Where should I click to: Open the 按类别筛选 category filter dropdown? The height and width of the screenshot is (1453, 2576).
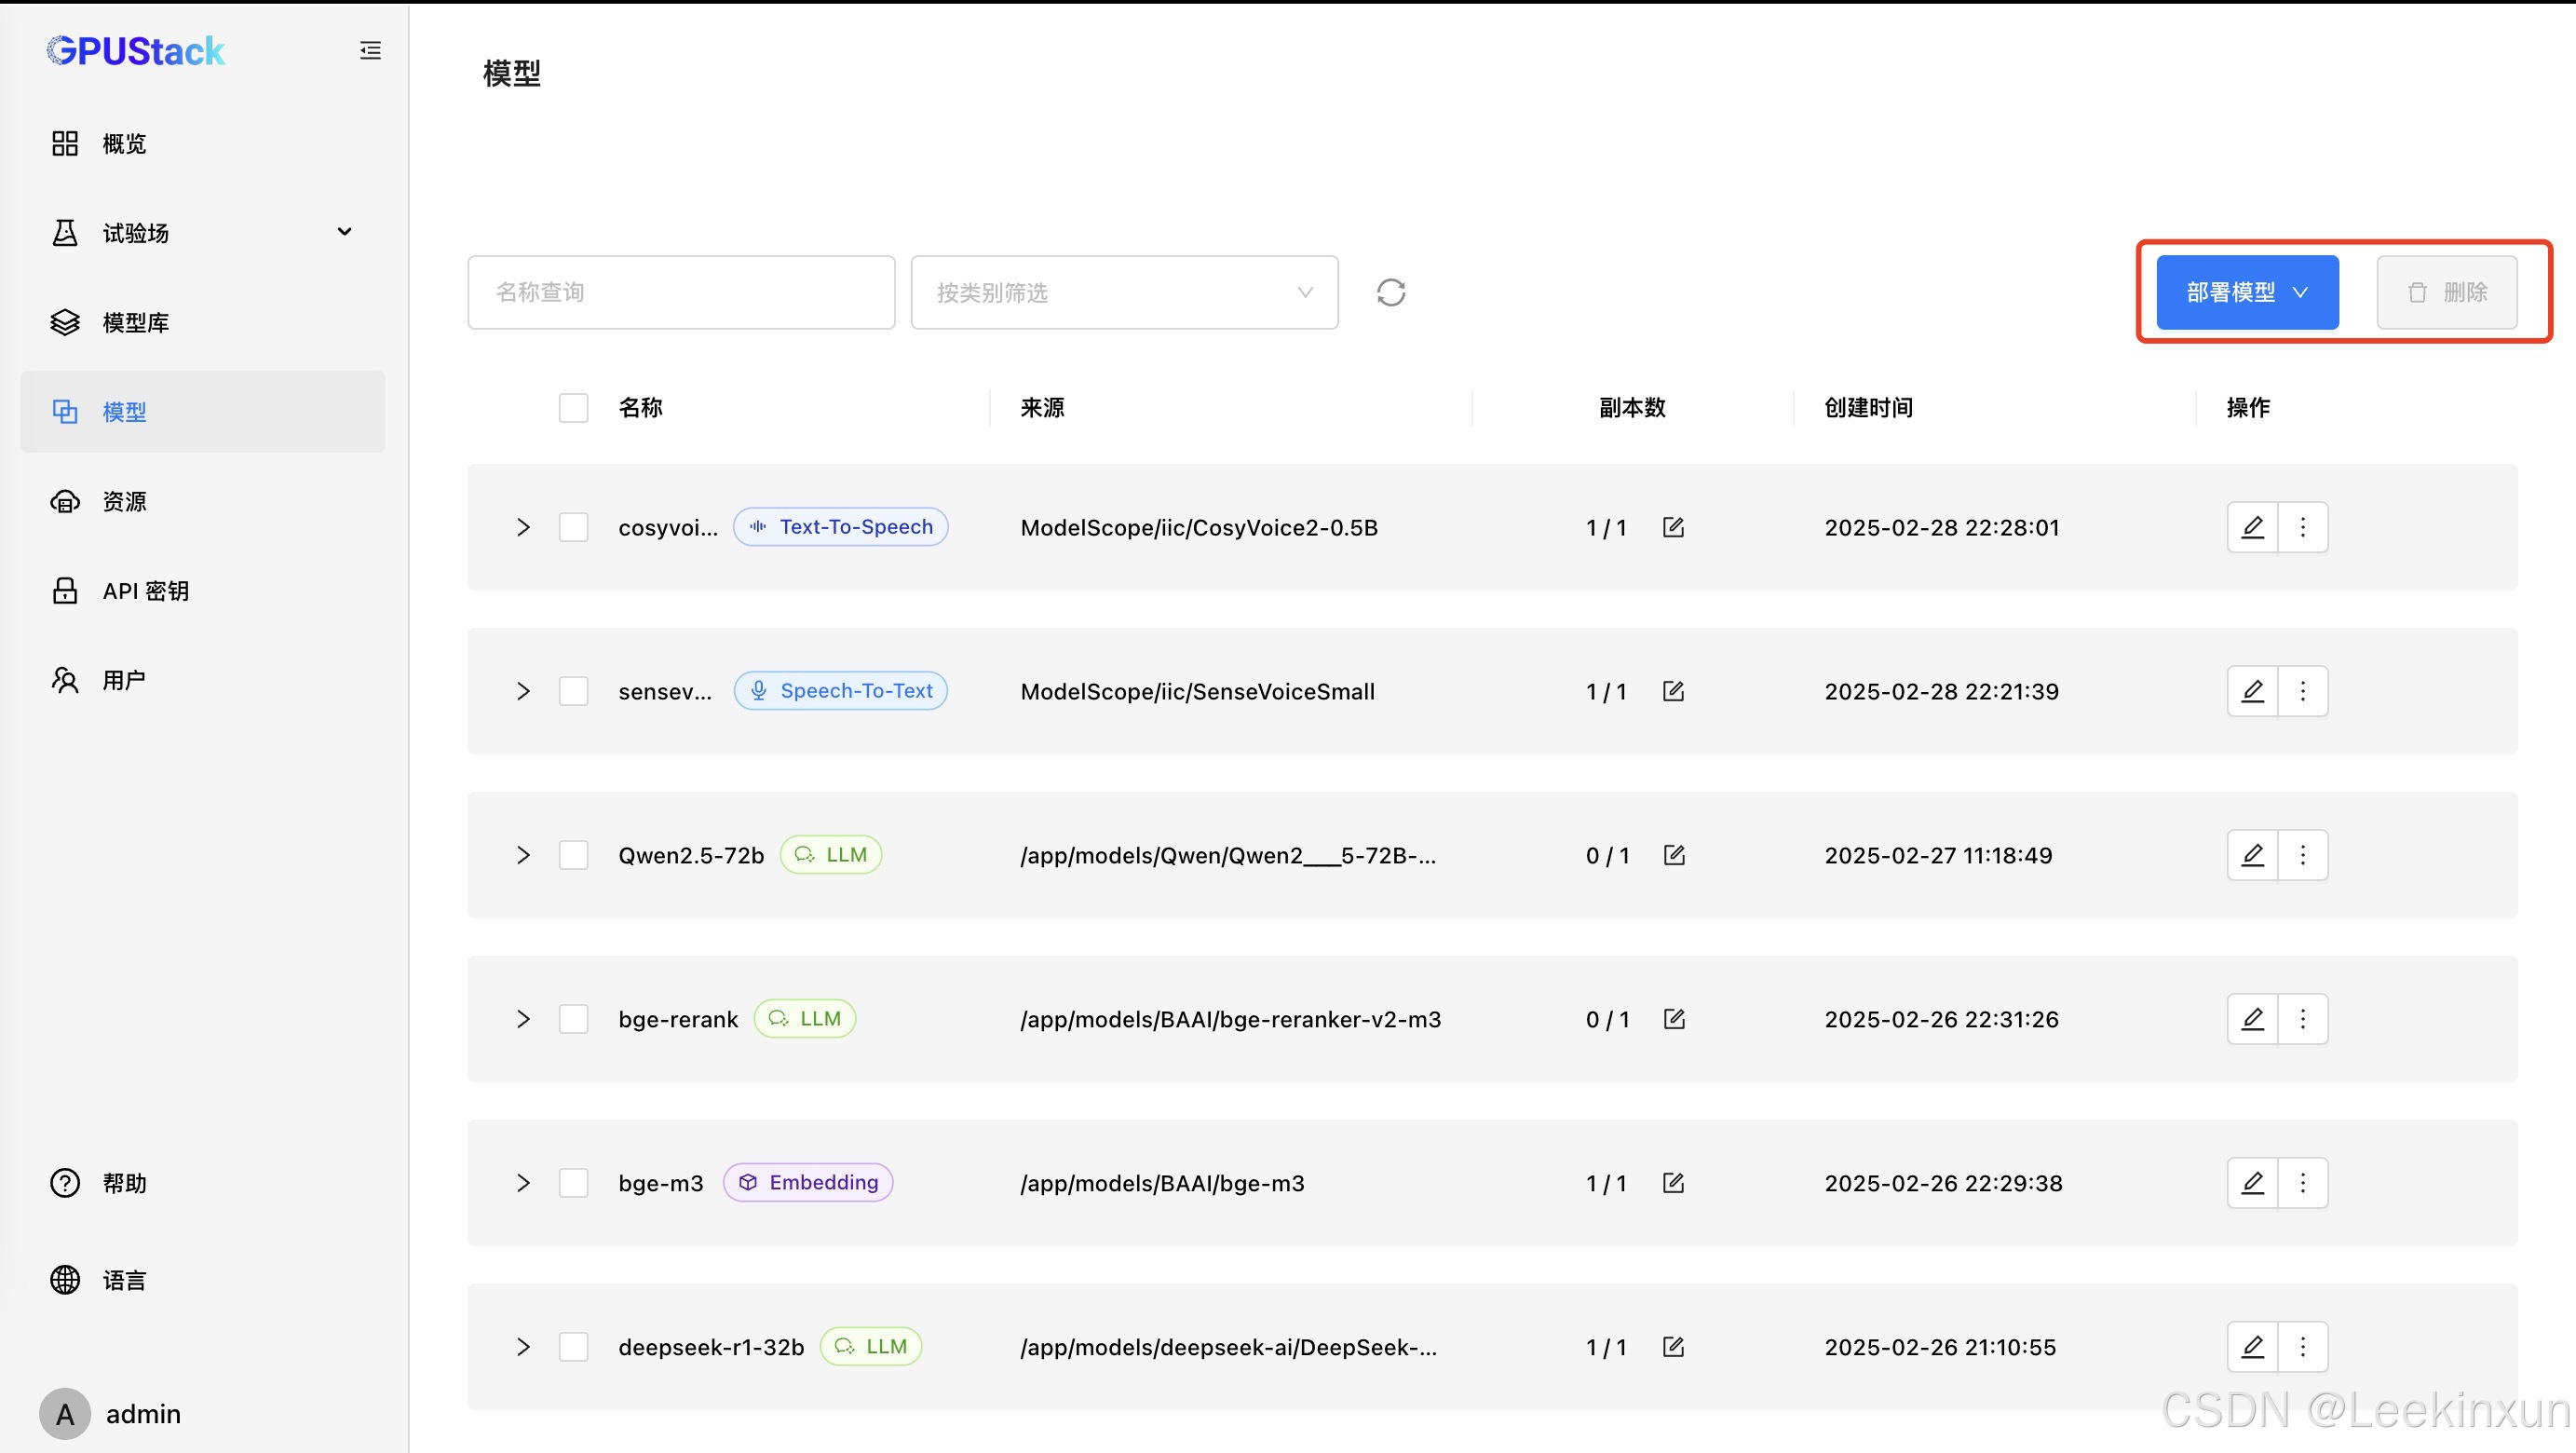[x=1124, y=292]
